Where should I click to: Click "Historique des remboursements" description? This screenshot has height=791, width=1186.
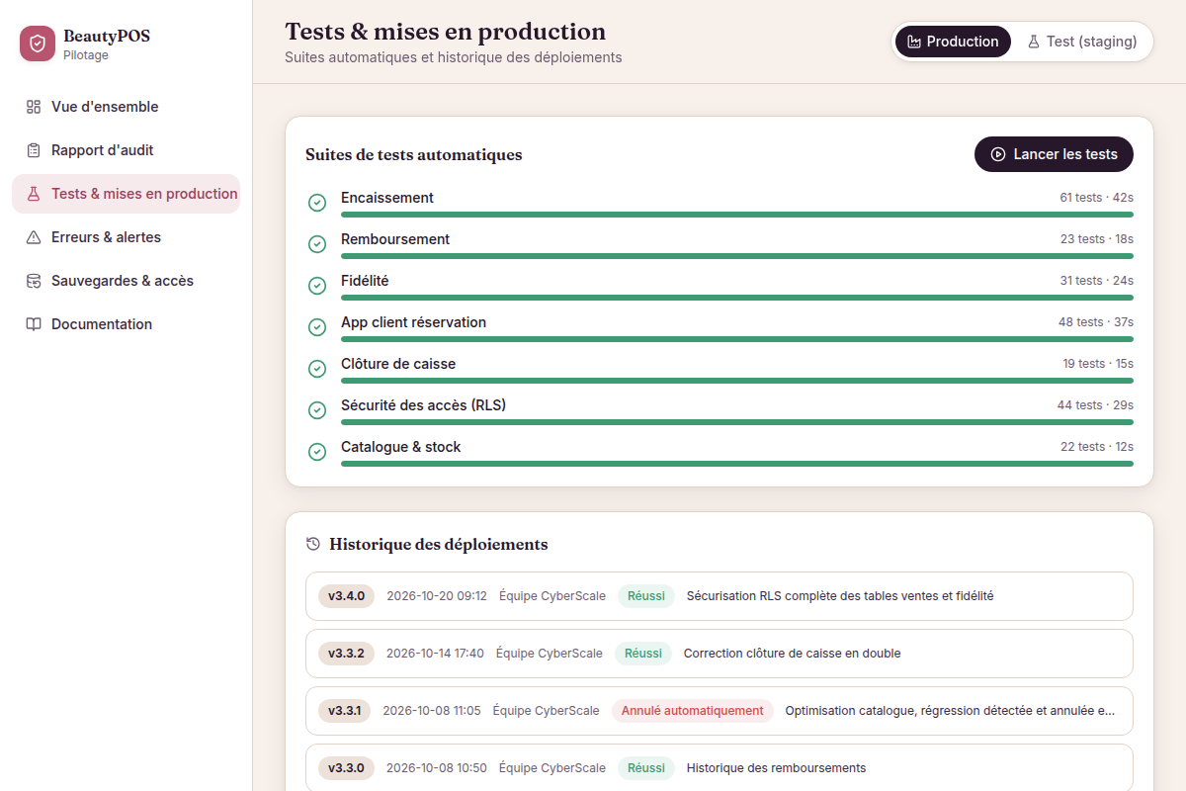point(776,768)
